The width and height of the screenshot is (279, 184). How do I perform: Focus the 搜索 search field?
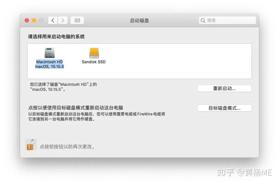coord(227,20)
